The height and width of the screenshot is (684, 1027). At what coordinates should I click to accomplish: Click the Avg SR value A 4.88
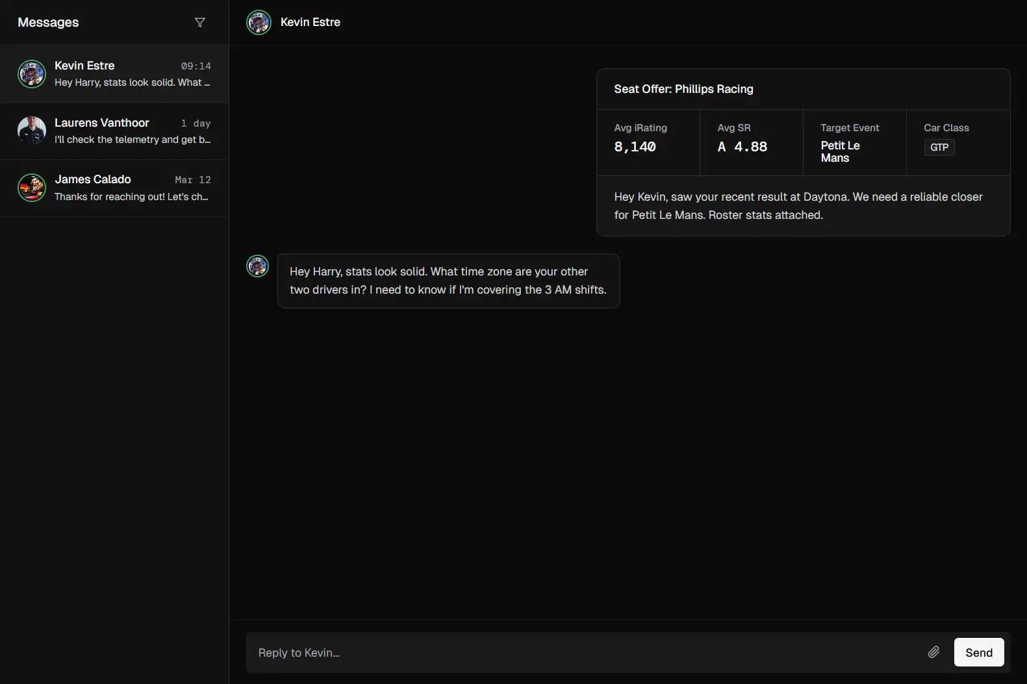(x=742, y=147)
